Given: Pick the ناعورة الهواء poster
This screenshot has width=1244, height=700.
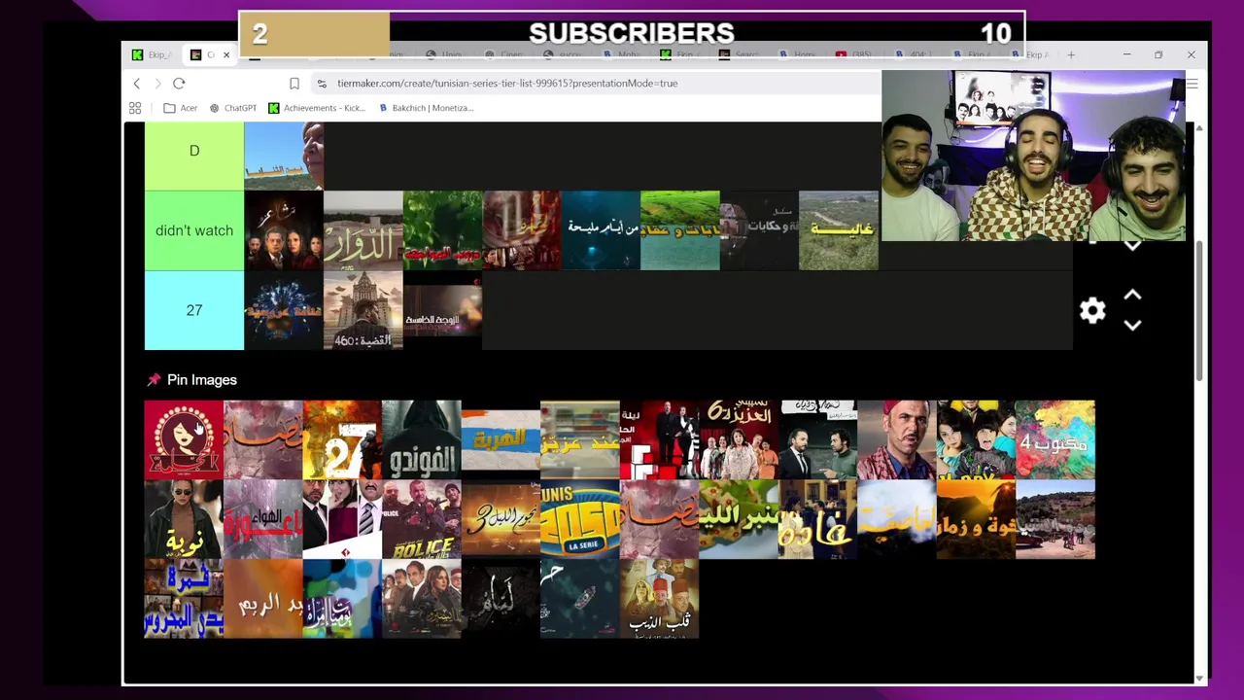Looking at the screenshot, I should click(x=263, y=519).
